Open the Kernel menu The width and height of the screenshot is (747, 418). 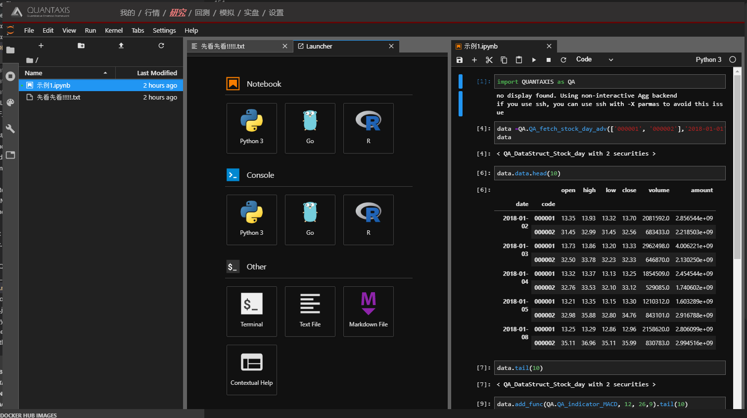(x=114, y=30)
